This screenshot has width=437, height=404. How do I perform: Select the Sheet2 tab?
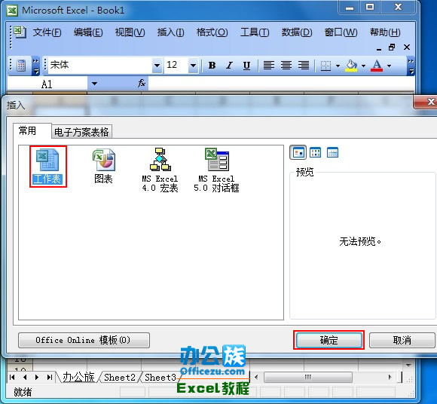(x=120, y=377)
